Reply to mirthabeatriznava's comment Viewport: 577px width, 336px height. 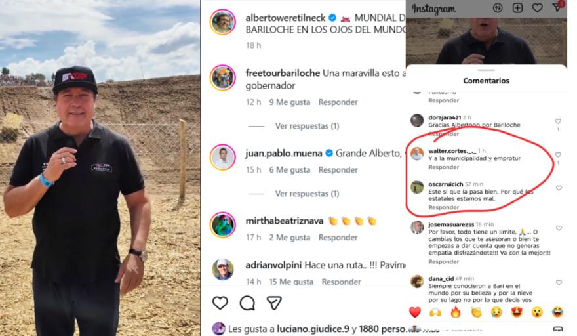[x=338, y=238]
